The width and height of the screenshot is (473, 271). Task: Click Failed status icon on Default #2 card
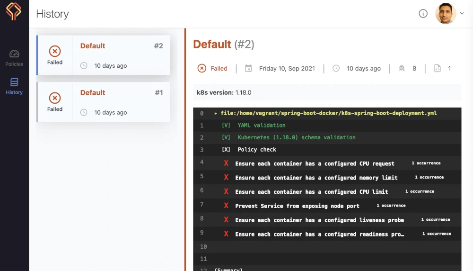click(55, 51)
